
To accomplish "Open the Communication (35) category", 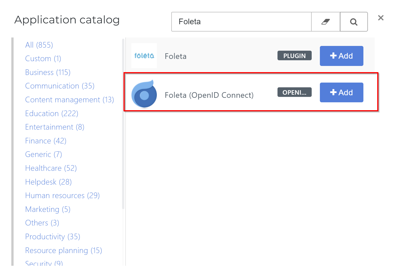I will click(60, 86).
